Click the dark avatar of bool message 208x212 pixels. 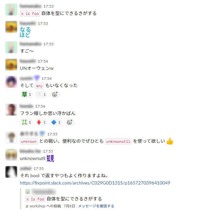tap(11, 172)
